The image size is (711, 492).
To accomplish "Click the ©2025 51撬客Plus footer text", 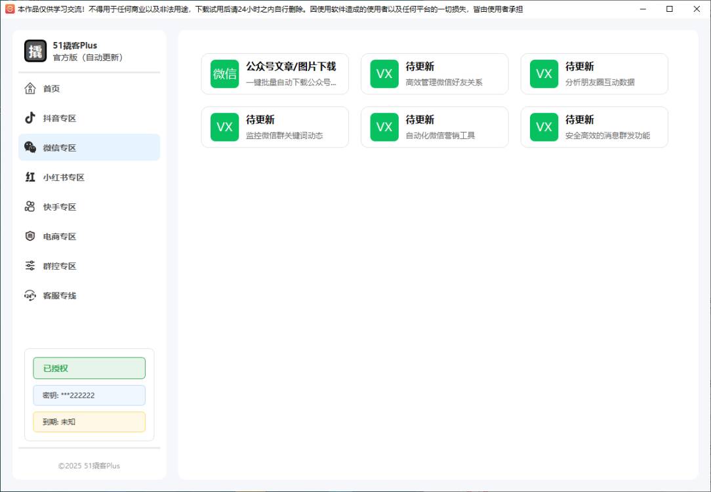I will (89, 466).
